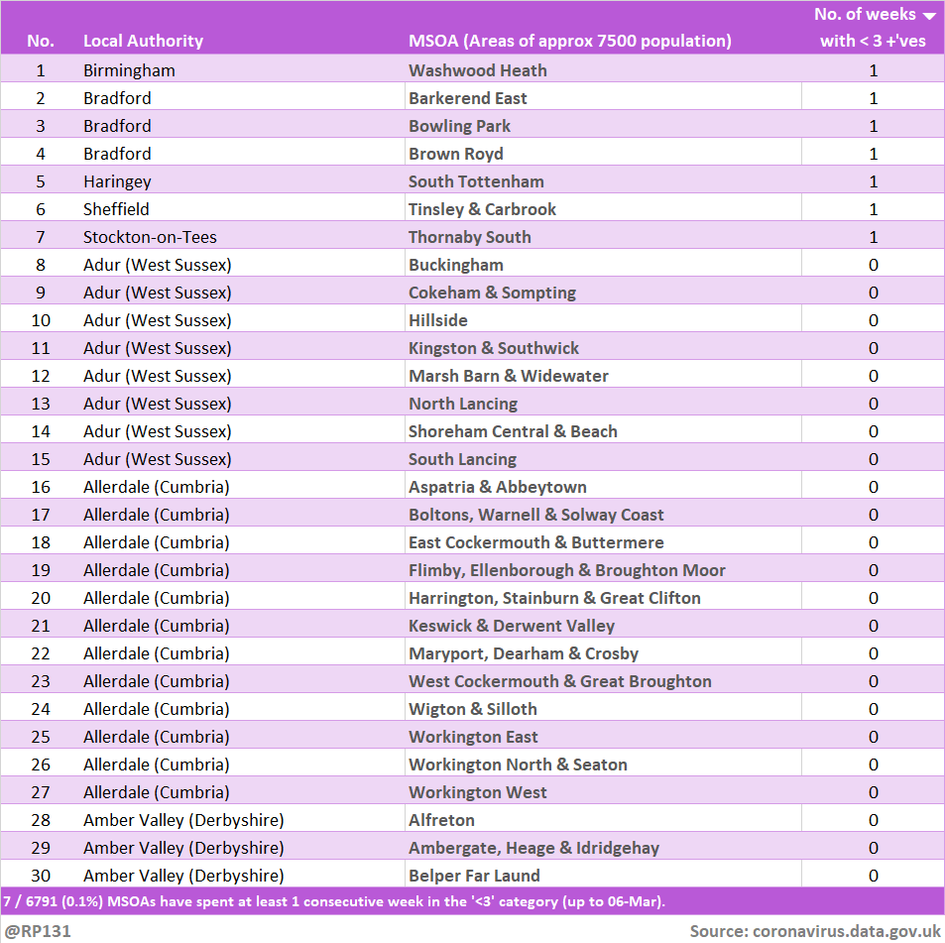Image resolution: width=945 pixels, height=943 pixels.
Task: Select the 'Local Authority' column header
Action: click(x=143, y=41)
